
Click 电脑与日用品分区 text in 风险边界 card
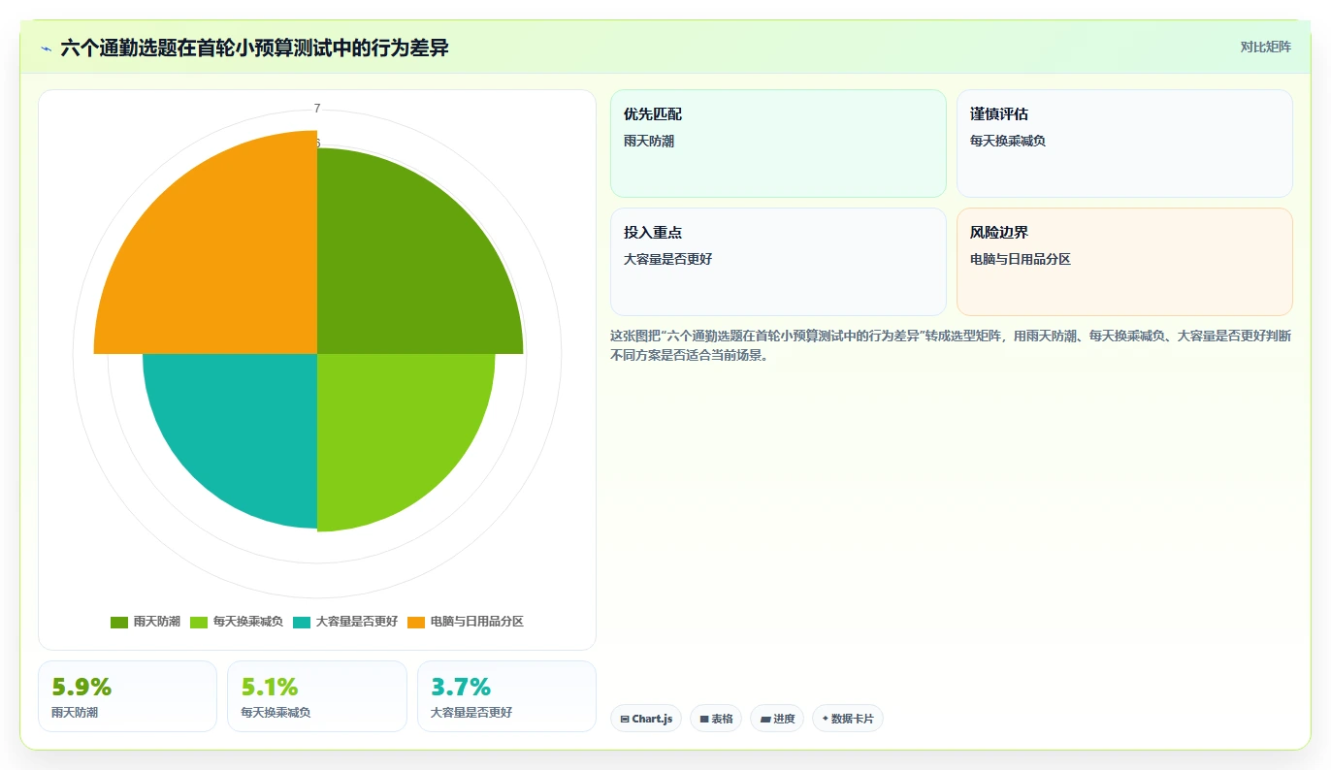[1021, 259]
